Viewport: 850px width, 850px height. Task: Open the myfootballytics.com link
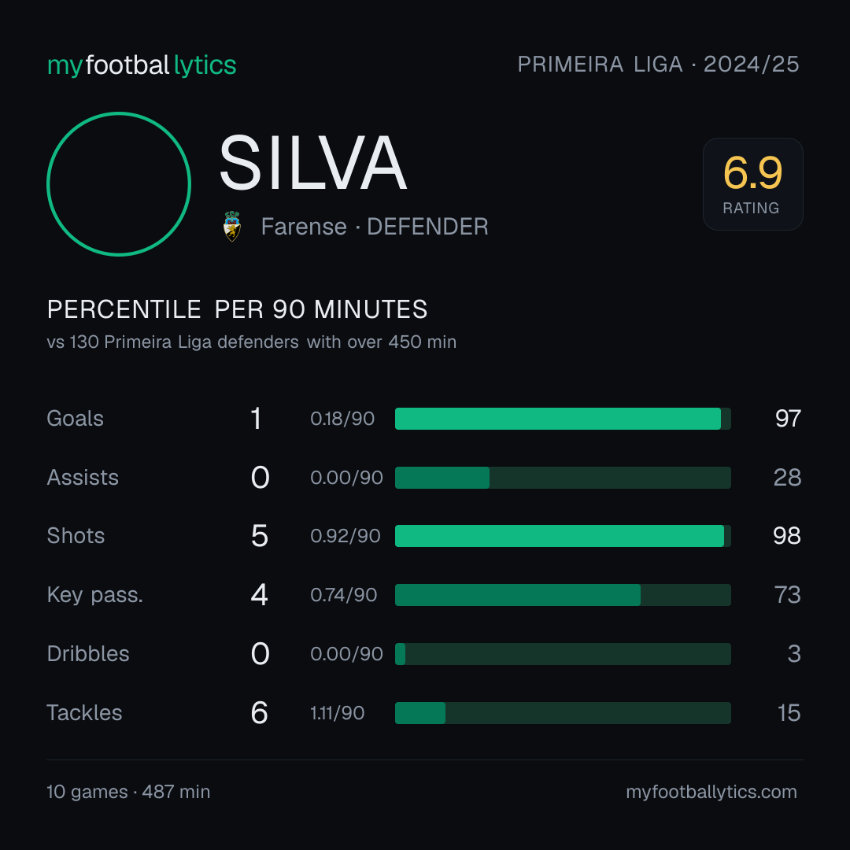pos(711,792)
